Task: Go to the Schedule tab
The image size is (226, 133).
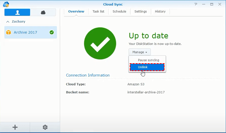Action: pos(119,11)
